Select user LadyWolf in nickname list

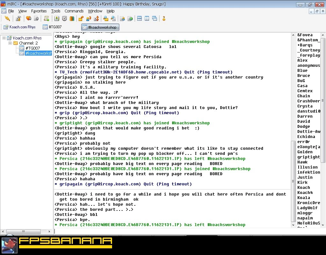coord(307,208)
